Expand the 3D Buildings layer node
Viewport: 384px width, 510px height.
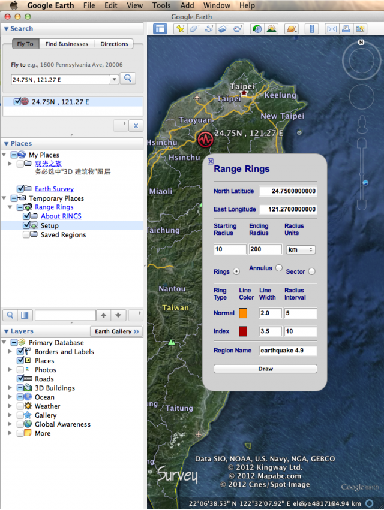coord(10,388)
